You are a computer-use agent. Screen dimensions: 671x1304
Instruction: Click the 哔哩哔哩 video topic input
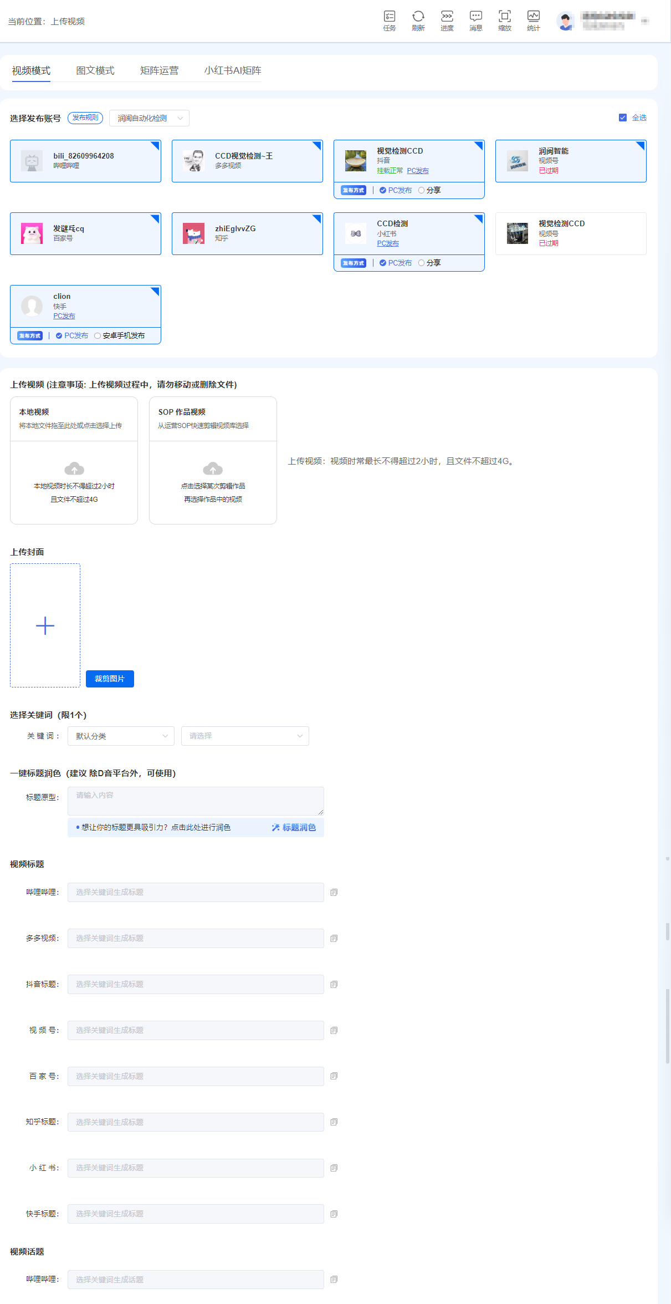(196, 1279)
